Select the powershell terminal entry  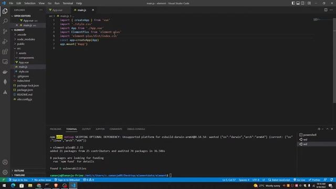[316, 135]
